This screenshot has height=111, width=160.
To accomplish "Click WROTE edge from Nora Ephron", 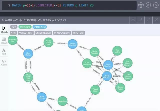I will click(33, 89).
